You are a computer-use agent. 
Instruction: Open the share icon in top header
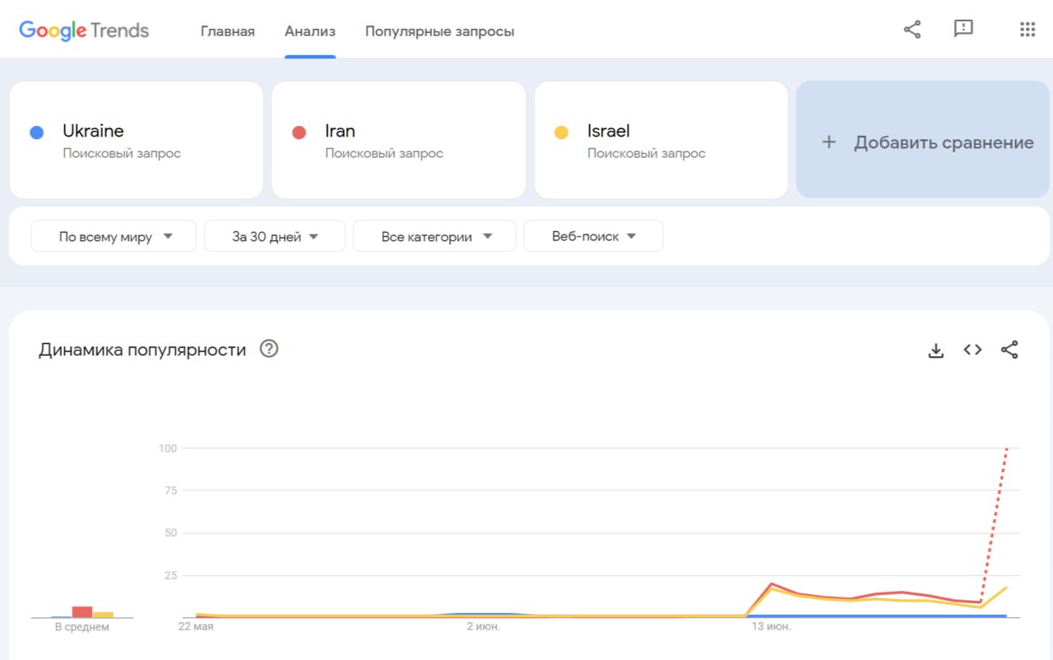(x=912, y=30)
